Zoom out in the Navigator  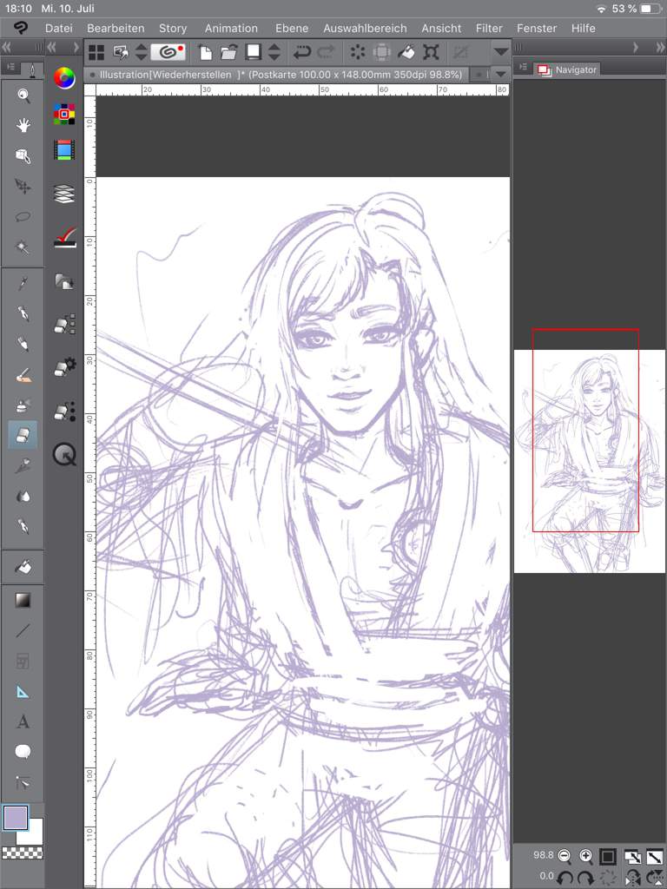564,855
